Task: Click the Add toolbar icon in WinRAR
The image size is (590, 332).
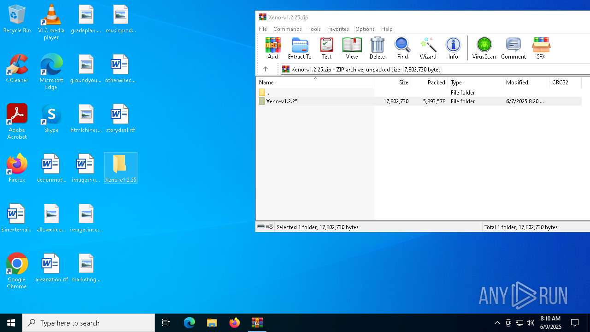Action: point(273,48)
